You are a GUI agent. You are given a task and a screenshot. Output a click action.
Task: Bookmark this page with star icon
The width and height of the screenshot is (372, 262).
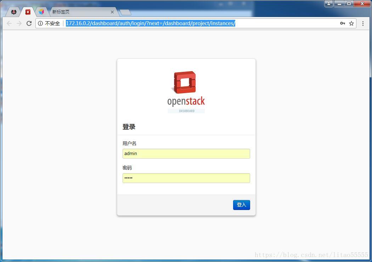[x=351, y=23]
